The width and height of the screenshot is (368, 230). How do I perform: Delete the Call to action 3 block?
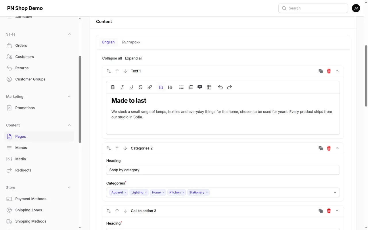tap(329, 211)
